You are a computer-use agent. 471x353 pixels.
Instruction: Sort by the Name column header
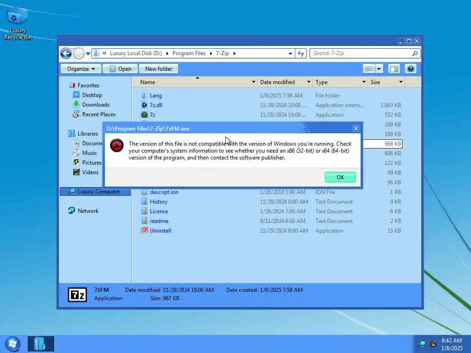coord(148,82)
